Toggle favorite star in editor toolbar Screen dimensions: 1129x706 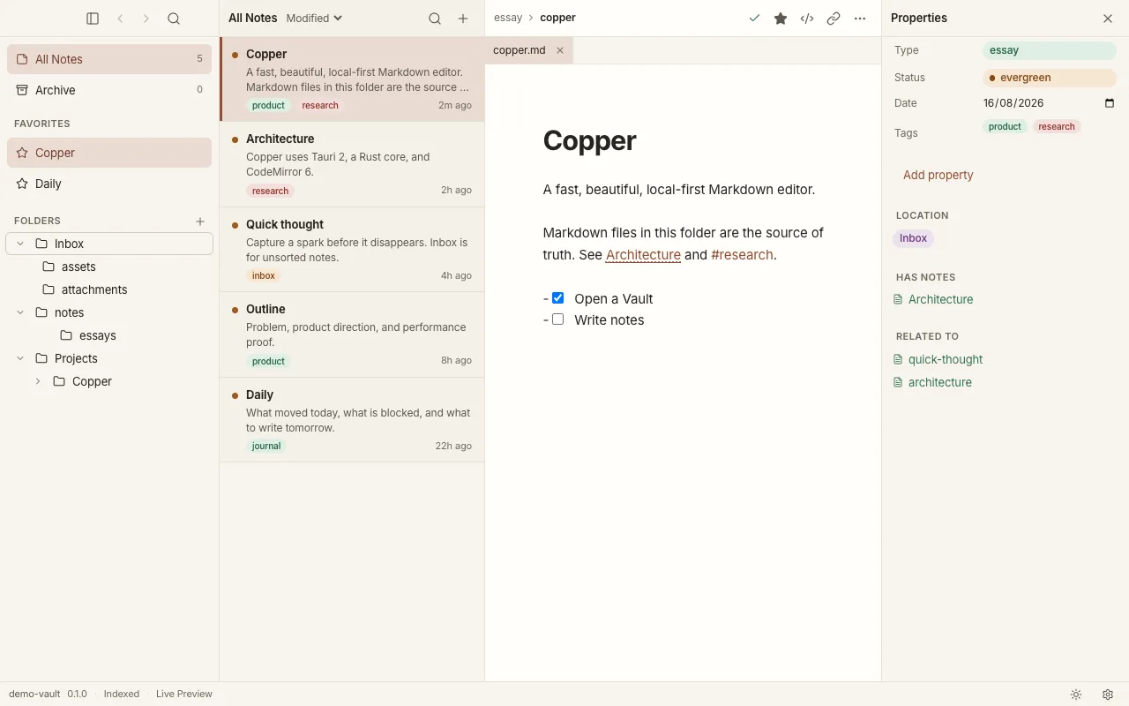pyautogui.click(x=781, y=19)
